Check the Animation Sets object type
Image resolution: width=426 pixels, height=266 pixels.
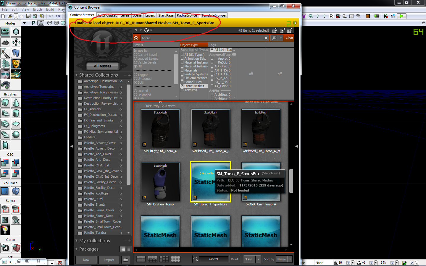(x=182, y=59)
